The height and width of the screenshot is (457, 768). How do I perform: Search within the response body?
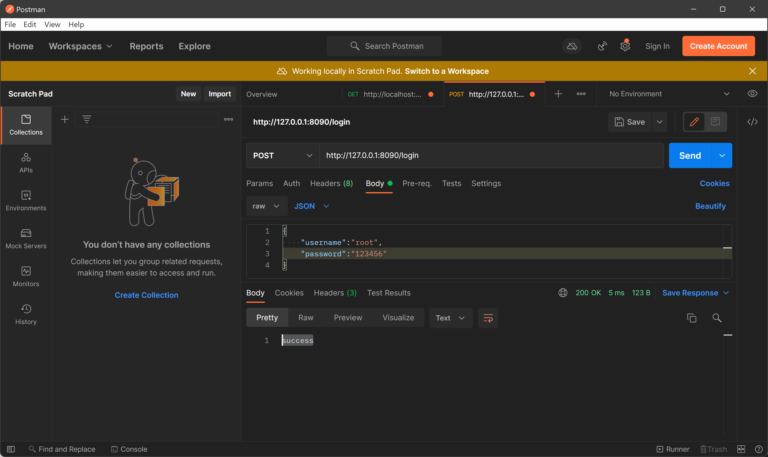717,318
